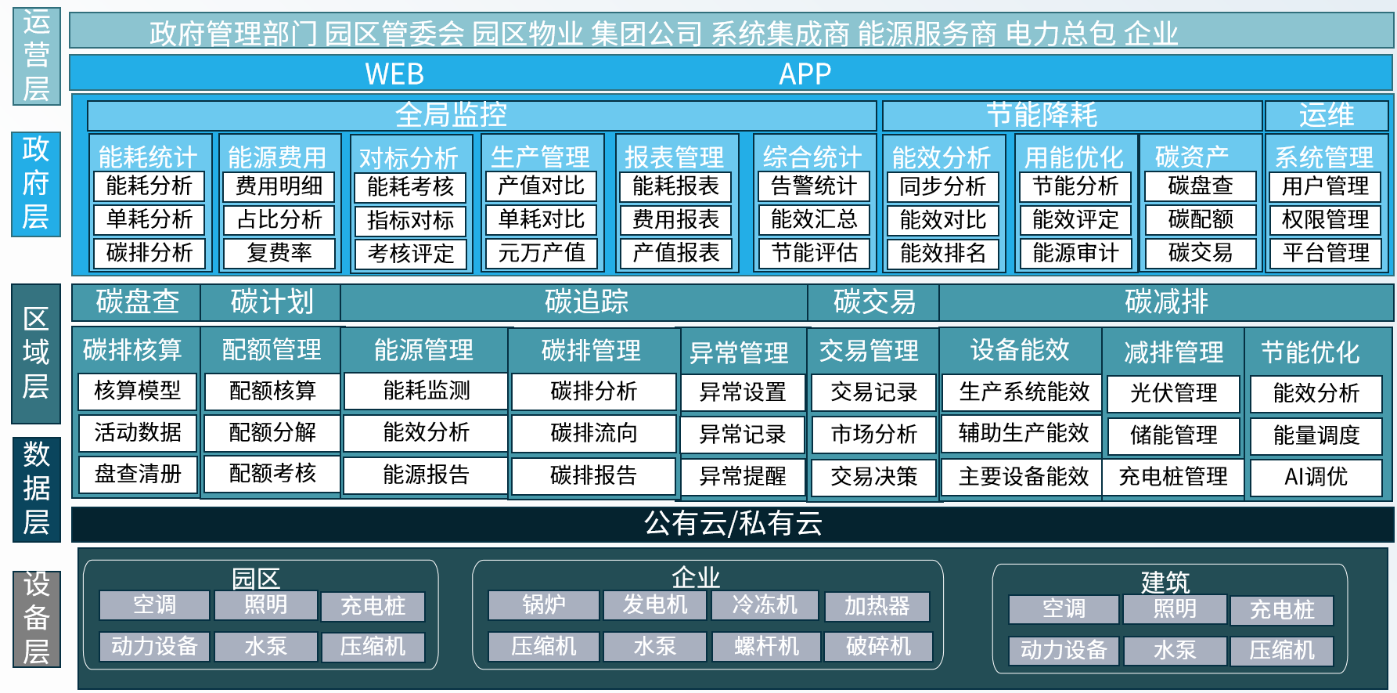Click the 用户管理 box

click(1325, 186)
